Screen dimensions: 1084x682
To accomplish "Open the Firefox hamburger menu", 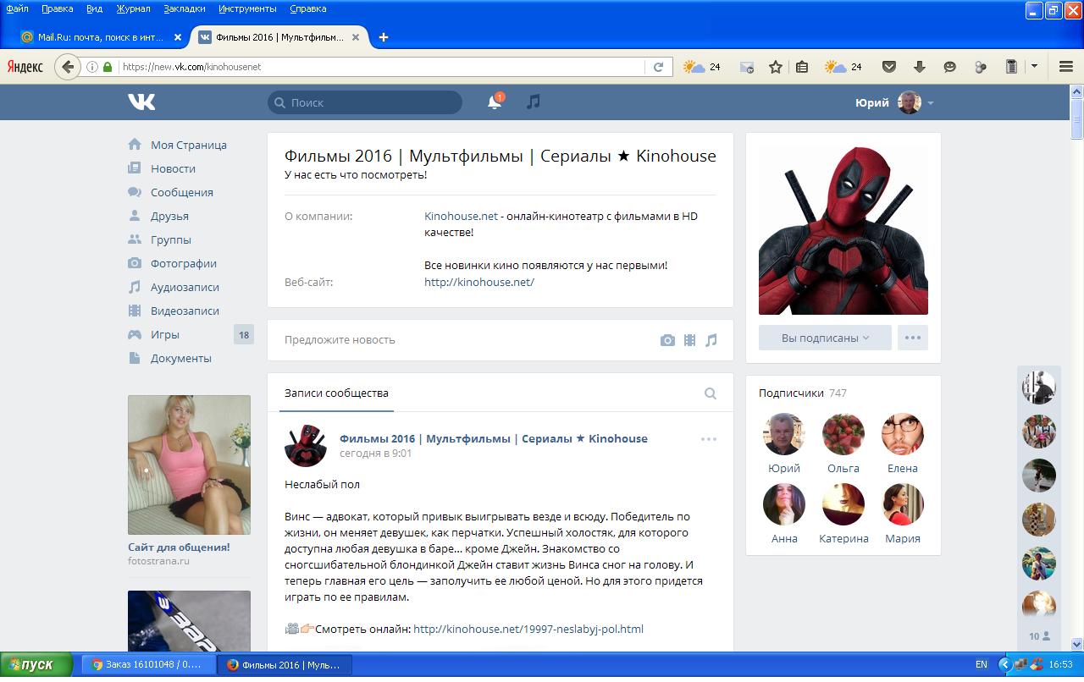I will pyautogui.click(x=1066, y=67).
